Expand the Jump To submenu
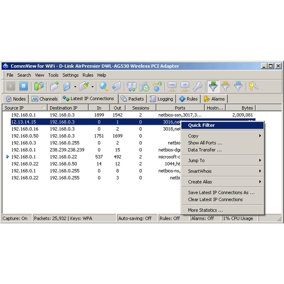The height and width of the screenshot is (284, 284). [222, 160]
